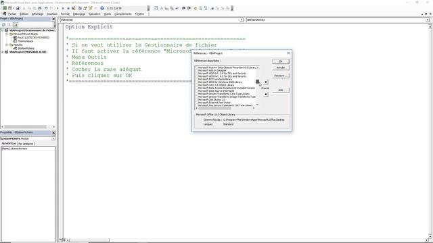The height and width of the screenshot is (243, 433).
Task: Open the Affichage menu
Action: 38,13
